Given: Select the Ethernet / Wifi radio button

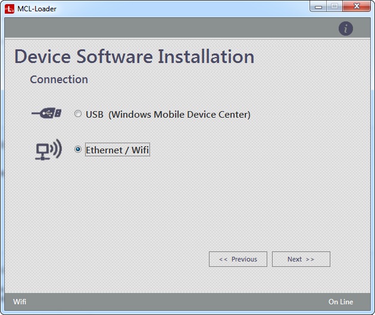Looking at the screenshot, I should tap(78, 150).
